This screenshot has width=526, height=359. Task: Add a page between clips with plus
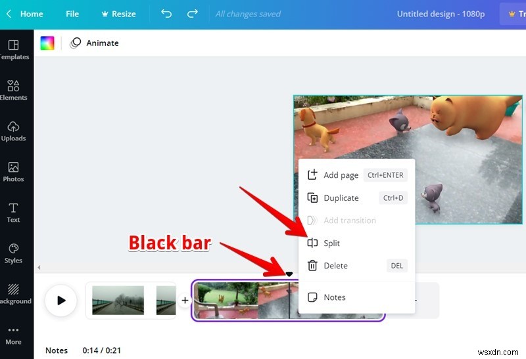click(x=185, y=301)
